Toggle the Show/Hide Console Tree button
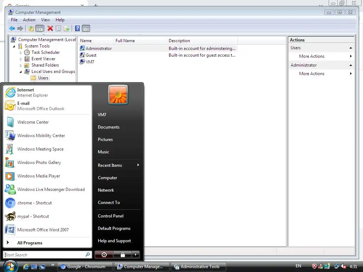Screen dimensions: 363x272 (40, 28)
